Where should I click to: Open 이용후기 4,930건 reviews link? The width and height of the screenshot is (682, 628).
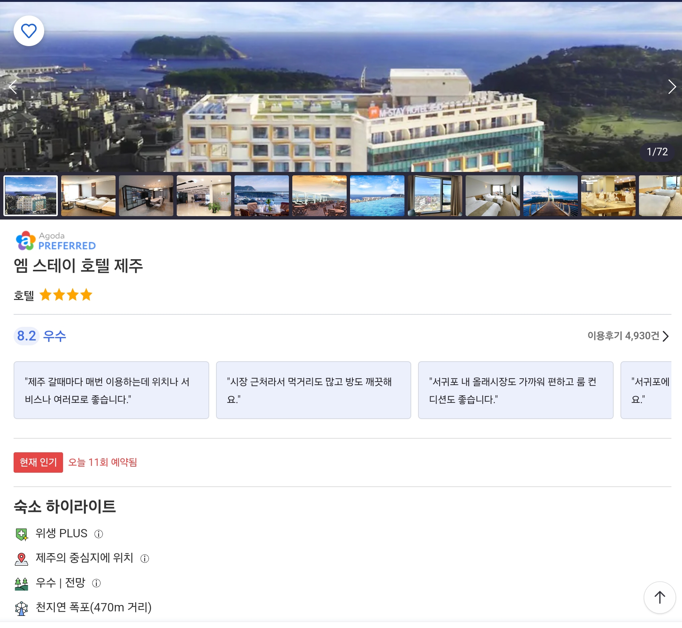(628, 336)
